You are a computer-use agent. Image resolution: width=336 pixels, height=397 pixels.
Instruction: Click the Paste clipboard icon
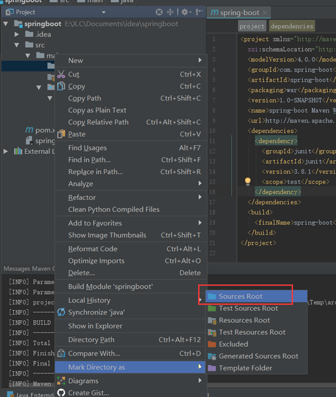click(61, 134)
